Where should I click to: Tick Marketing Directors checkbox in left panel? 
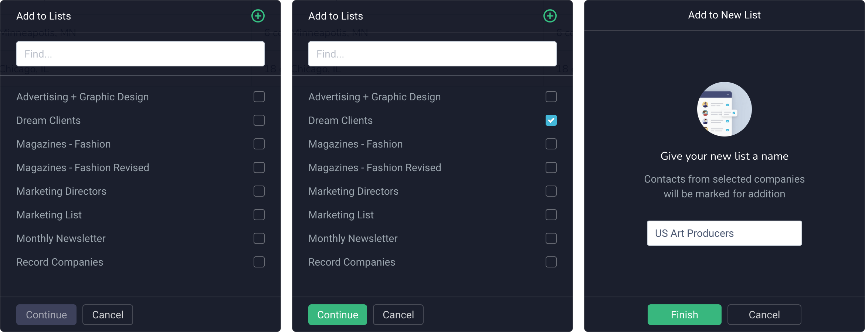click(259, 191)
